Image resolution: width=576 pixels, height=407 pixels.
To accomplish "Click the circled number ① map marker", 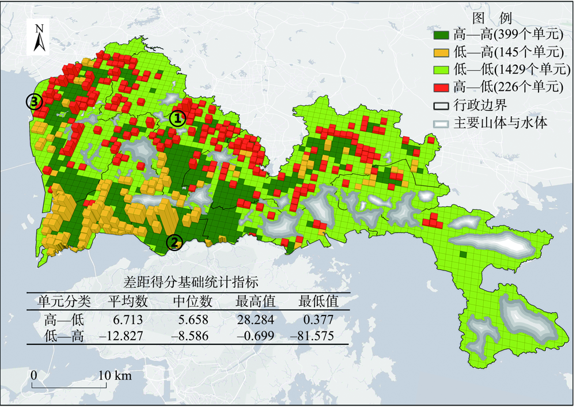I will 178,118.
